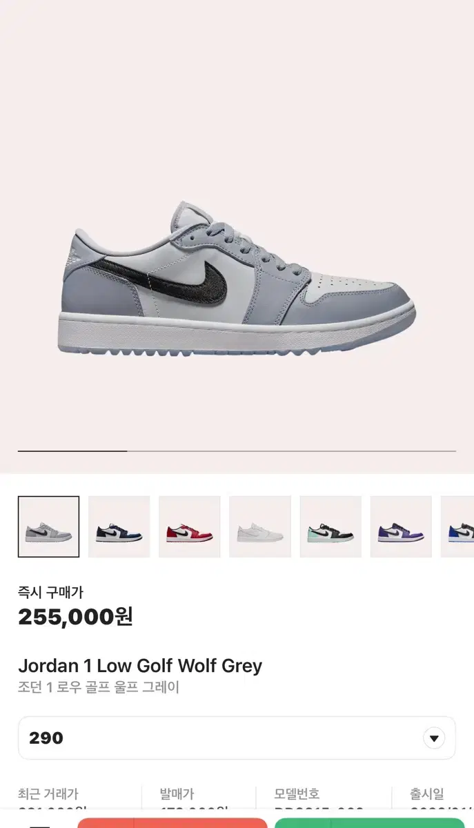This screenshot has width=474, height=828.
Task: Pick the red colorway shoe thumbnail
Action: click(x=189, y=526)
